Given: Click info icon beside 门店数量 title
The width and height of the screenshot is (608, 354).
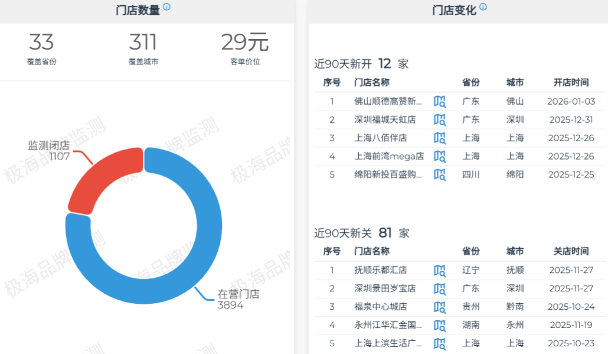Looking at the screenshot, I should (166, 7).
